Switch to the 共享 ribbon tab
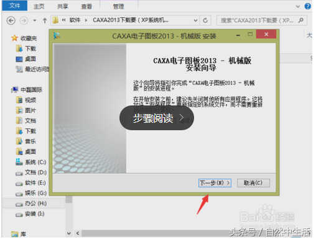This screenshot has height=240, width=316. [62, 6]
